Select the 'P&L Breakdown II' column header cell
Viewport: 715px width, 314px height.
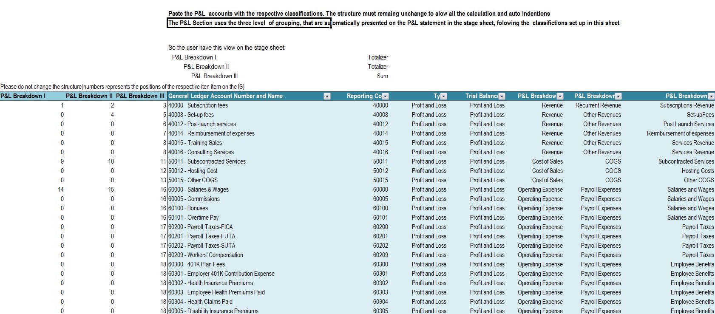pyautogui.click(x=89, y=96)
